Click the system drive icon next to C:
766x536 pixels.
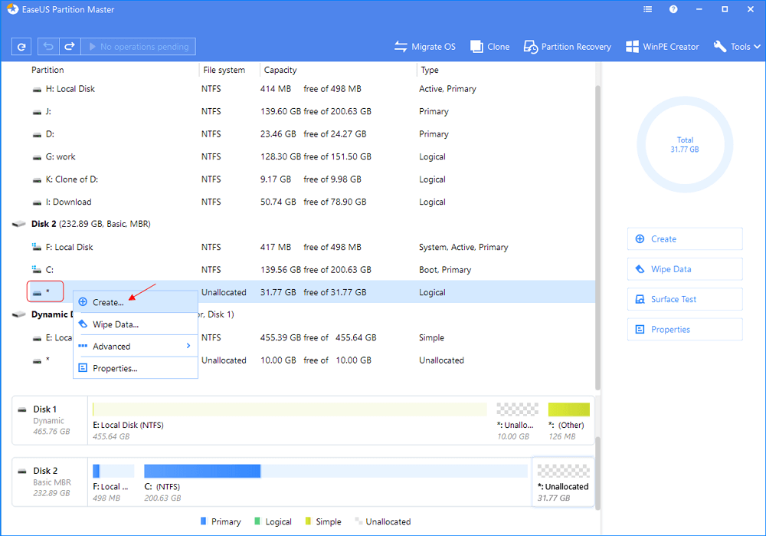click(x=36, y=269)
